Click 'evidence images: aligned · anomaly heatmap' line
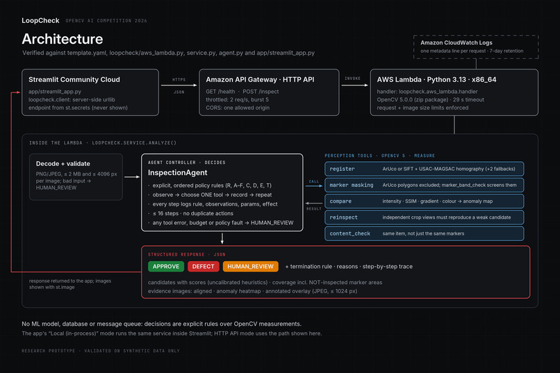Image resolution: width=560 pixels, height=373 pixels. pos(252,291)
